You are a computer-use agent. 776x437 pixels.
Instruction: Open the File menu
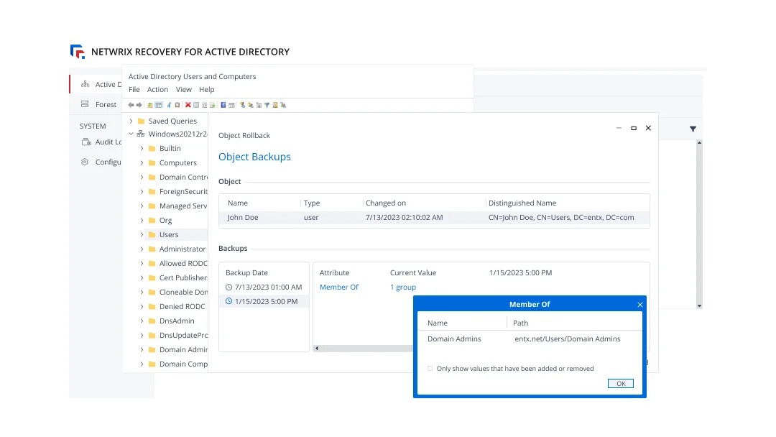pos(134,90)
